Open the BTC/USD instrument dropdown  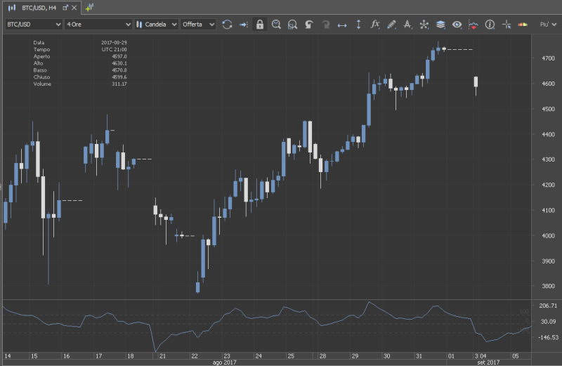[x=32, y=25]
